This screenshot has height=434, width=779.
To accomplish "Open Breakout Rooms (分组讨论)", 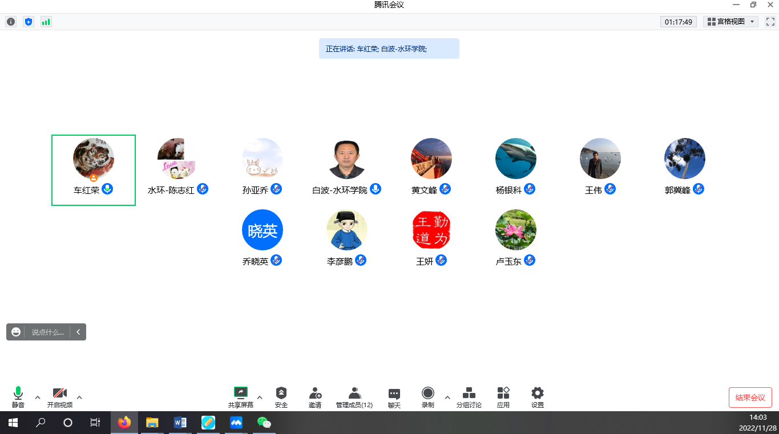I will click(469, 396).
